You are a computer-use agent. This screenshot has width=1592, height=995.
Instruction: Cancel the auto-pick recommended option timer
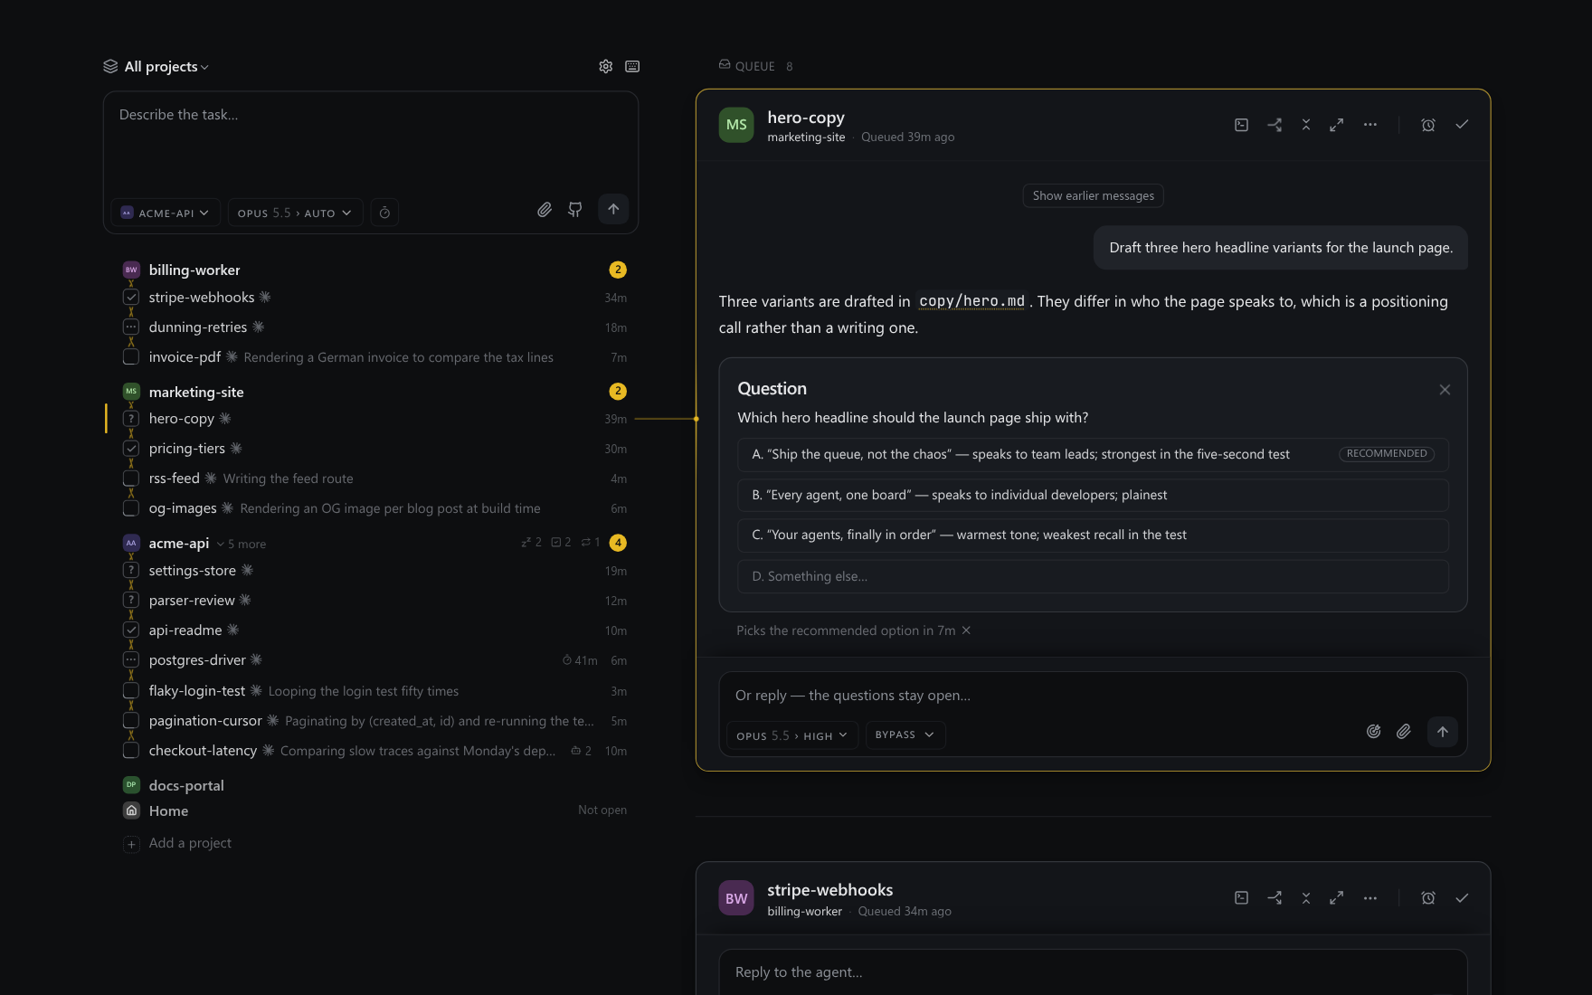[966, 630]
